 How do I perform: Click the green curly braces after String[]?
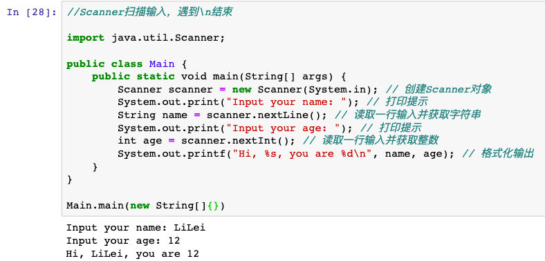213,206
